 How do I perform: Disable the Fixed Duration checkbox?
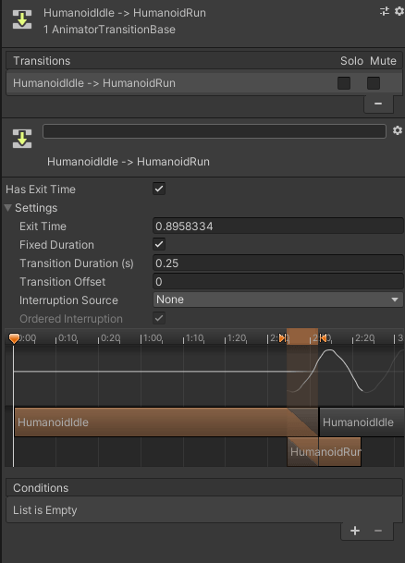(x=159, y=244)
